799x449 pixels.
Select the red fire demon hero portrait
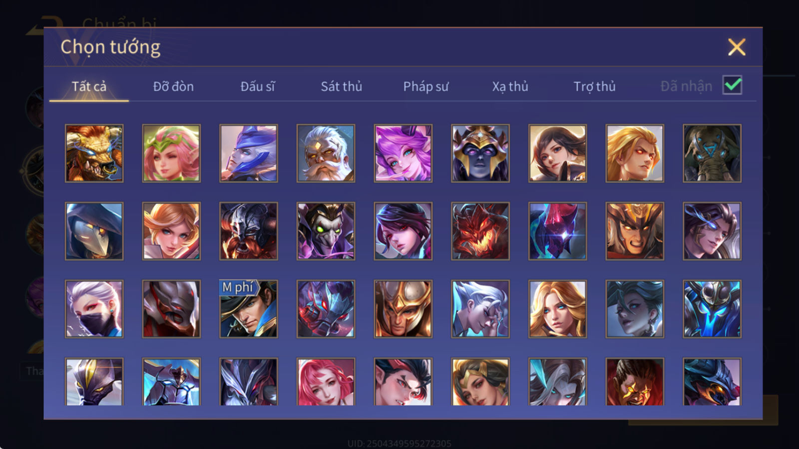[x=480, y=231]
